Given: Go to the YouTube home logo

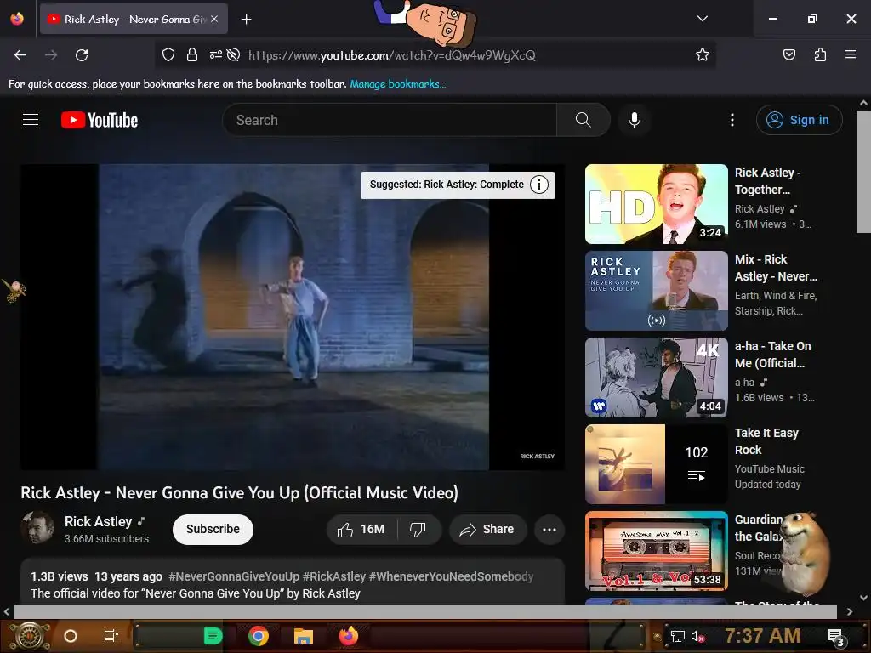Looking at the screenshot, I should click(100, 120).
